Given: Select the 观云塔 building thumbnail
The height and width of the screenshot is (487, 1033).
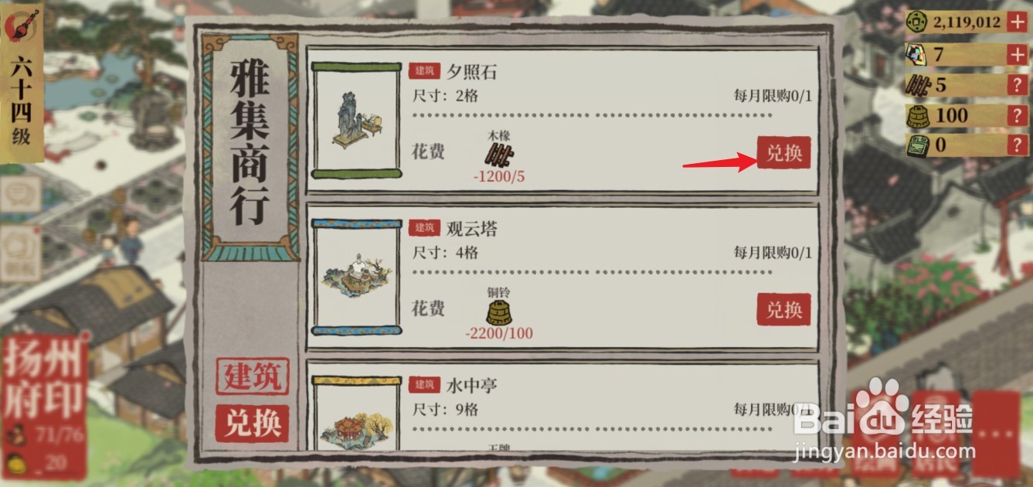Looking at the screenshot, I should pyautogui.click(x=355, y=277).
